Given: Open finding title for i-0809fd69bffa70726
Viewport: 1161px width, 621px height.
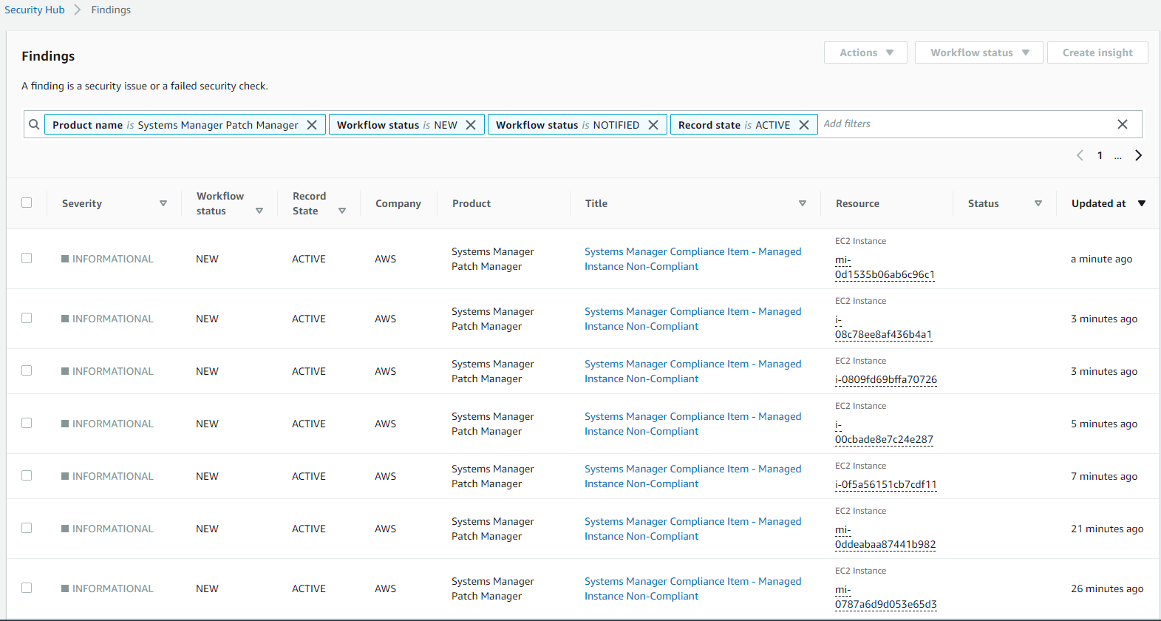Looking at the screenshot, I should (692, 371).
